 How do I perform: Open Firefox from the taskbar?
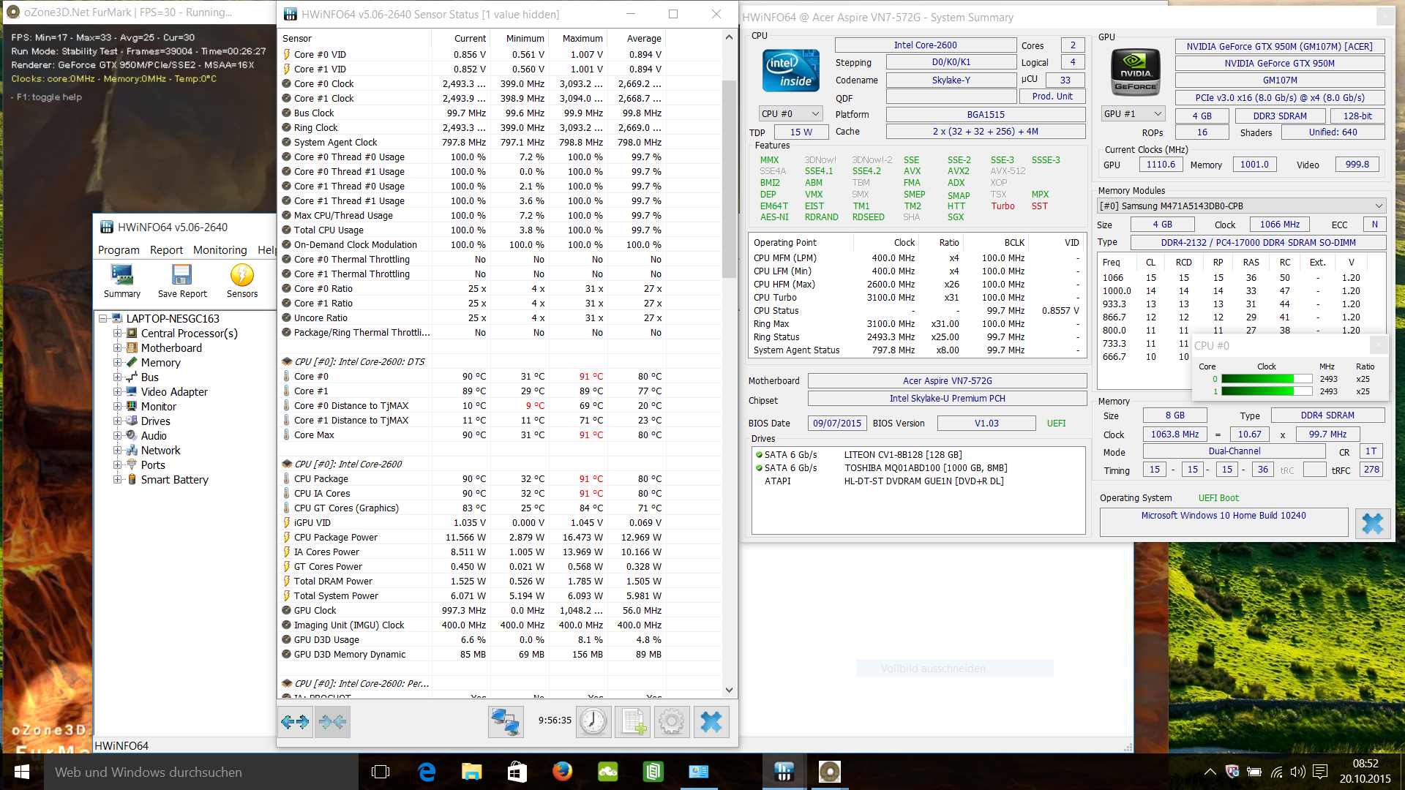[x=562, y=772]
